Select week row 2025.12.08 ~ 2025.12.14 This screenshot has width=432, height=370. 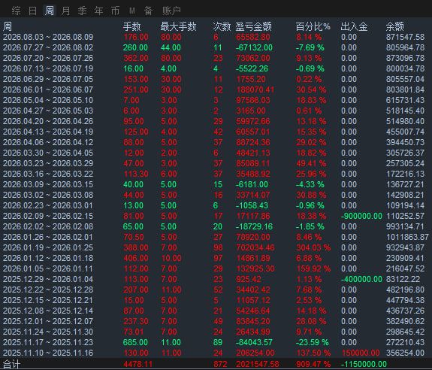click(x=216, y=311)
